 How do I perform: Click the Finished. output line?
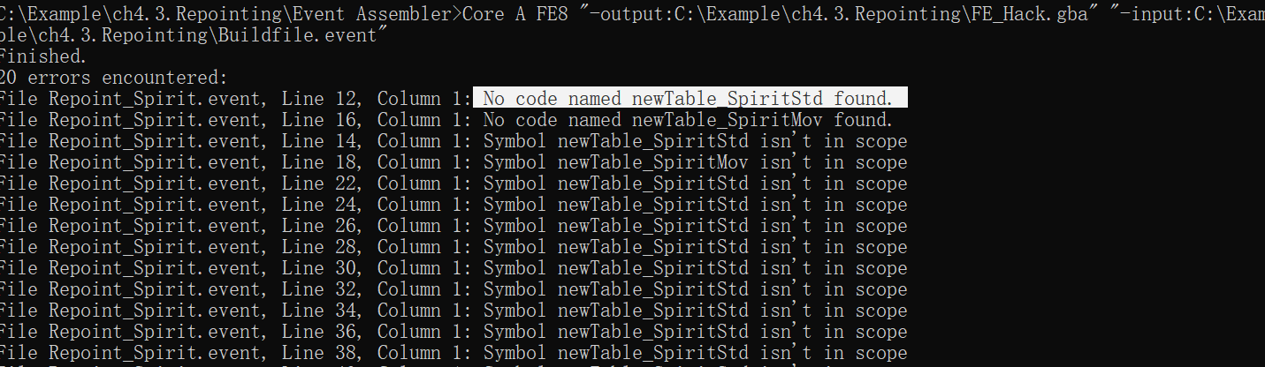[x=43, y=56]
